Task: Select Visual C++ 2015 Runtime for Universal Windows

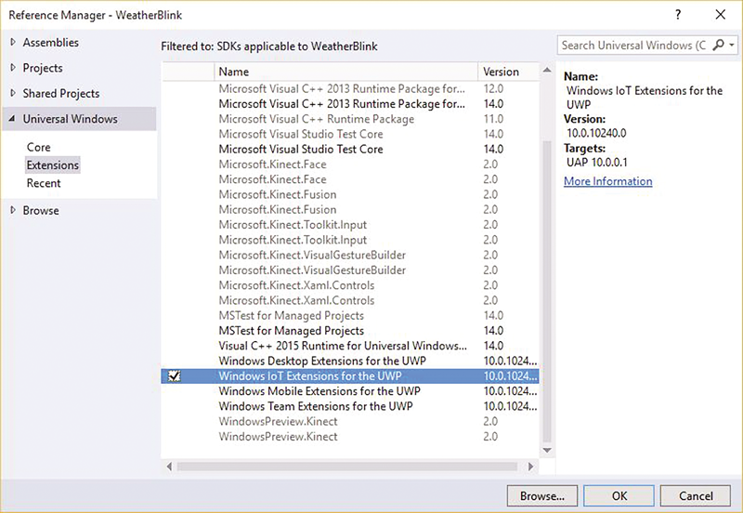Action: click(x=350, y=346)
